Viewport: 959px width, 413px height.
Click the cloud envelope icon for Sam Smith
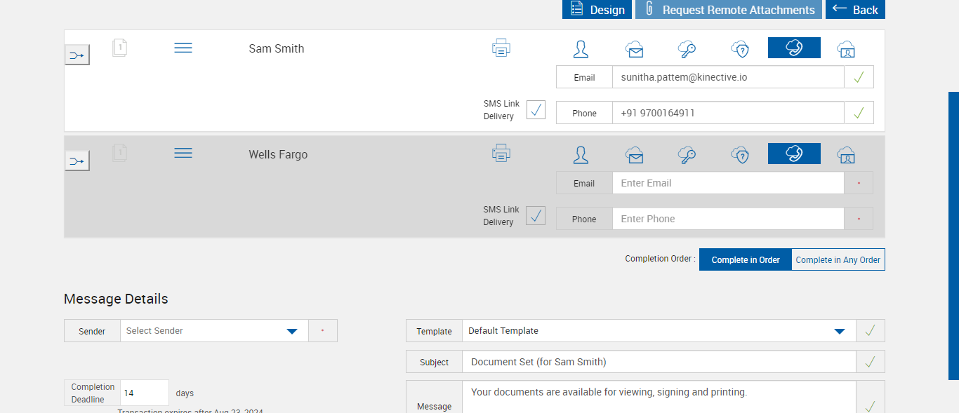pyautogui.click(x=635, y=49)
